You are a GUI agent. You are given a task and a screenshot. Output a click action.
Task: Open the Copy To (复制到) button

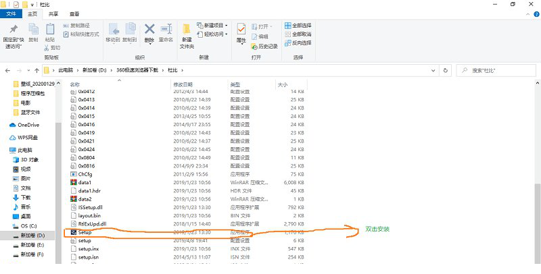130,33
